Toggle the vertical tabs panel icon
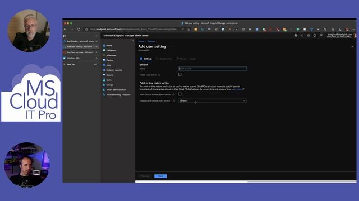Image resolution: width=359 pixels, height=201 pixels. tap(65, 36)
